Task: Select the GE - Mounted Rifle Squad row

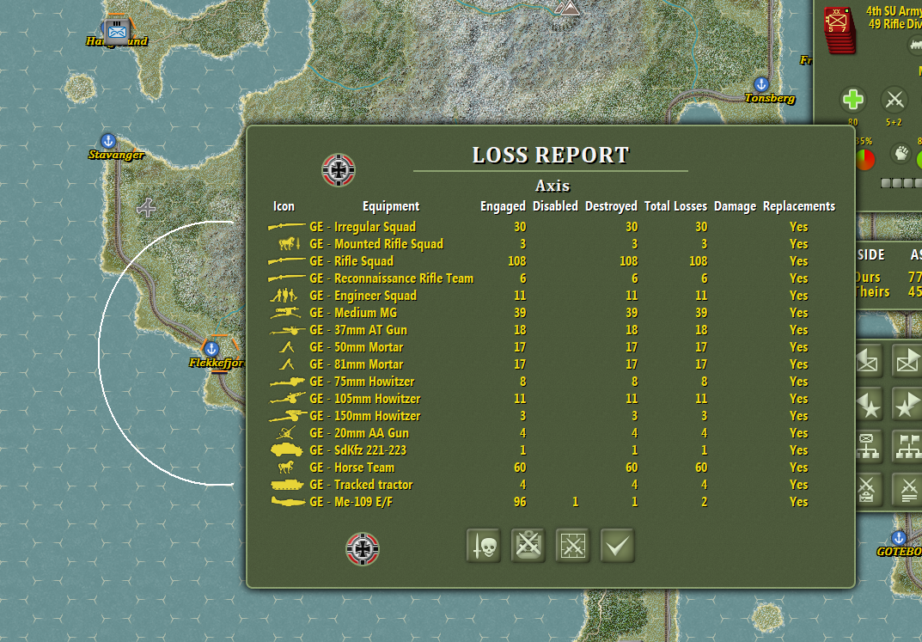Action: [552, 244]
